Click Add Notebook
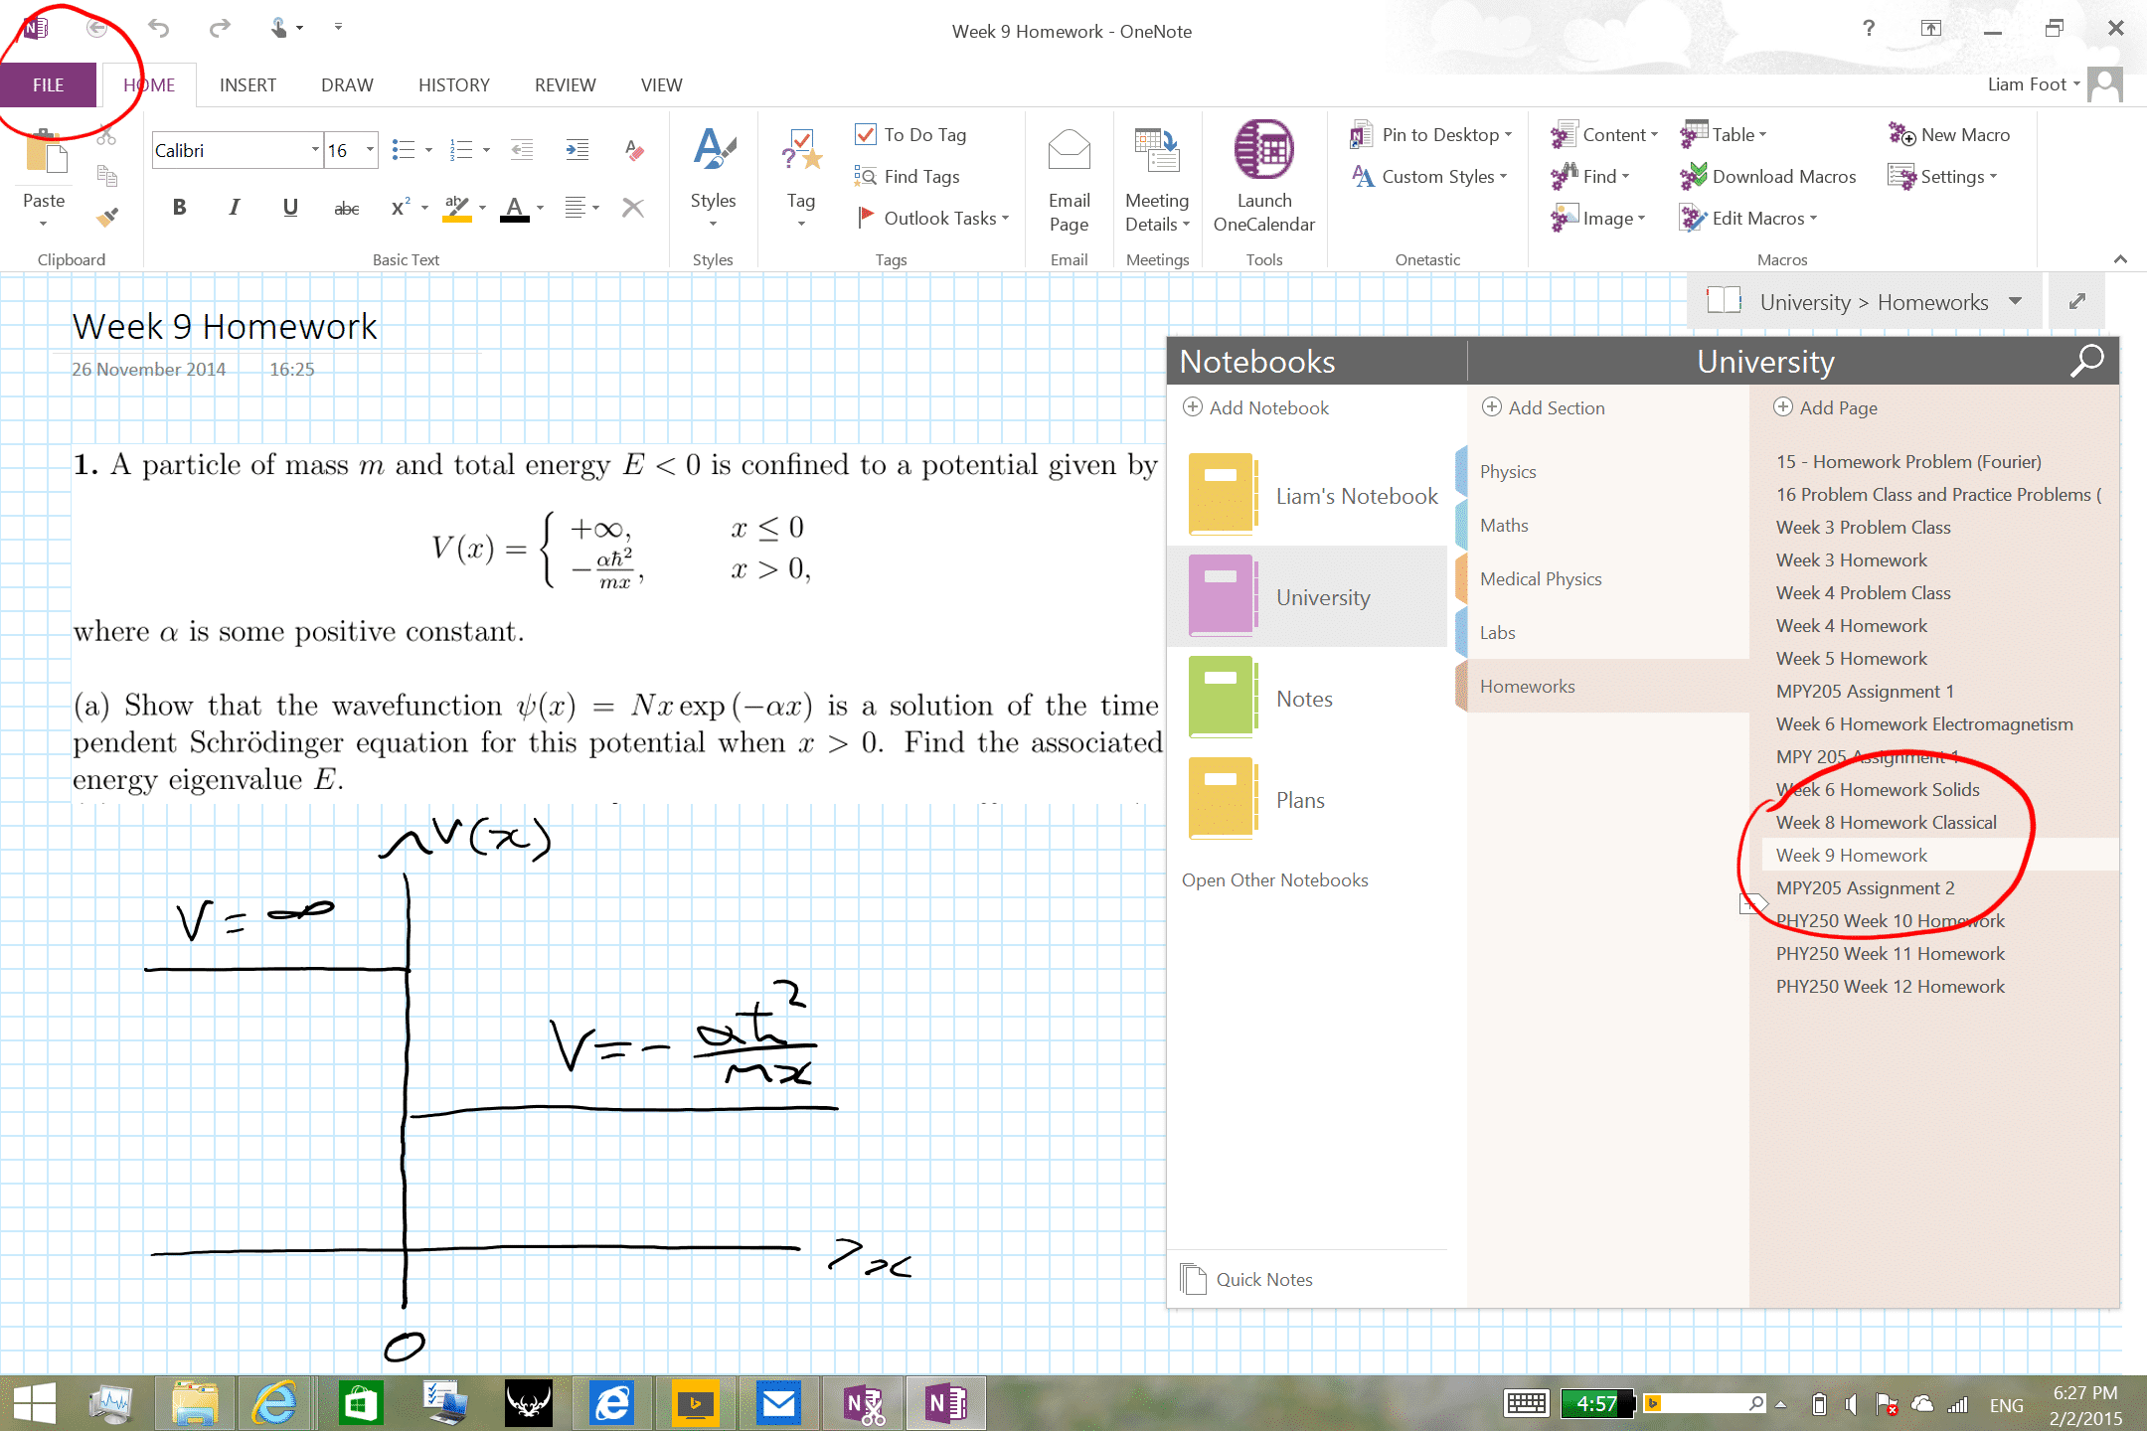 (1256, 407)
